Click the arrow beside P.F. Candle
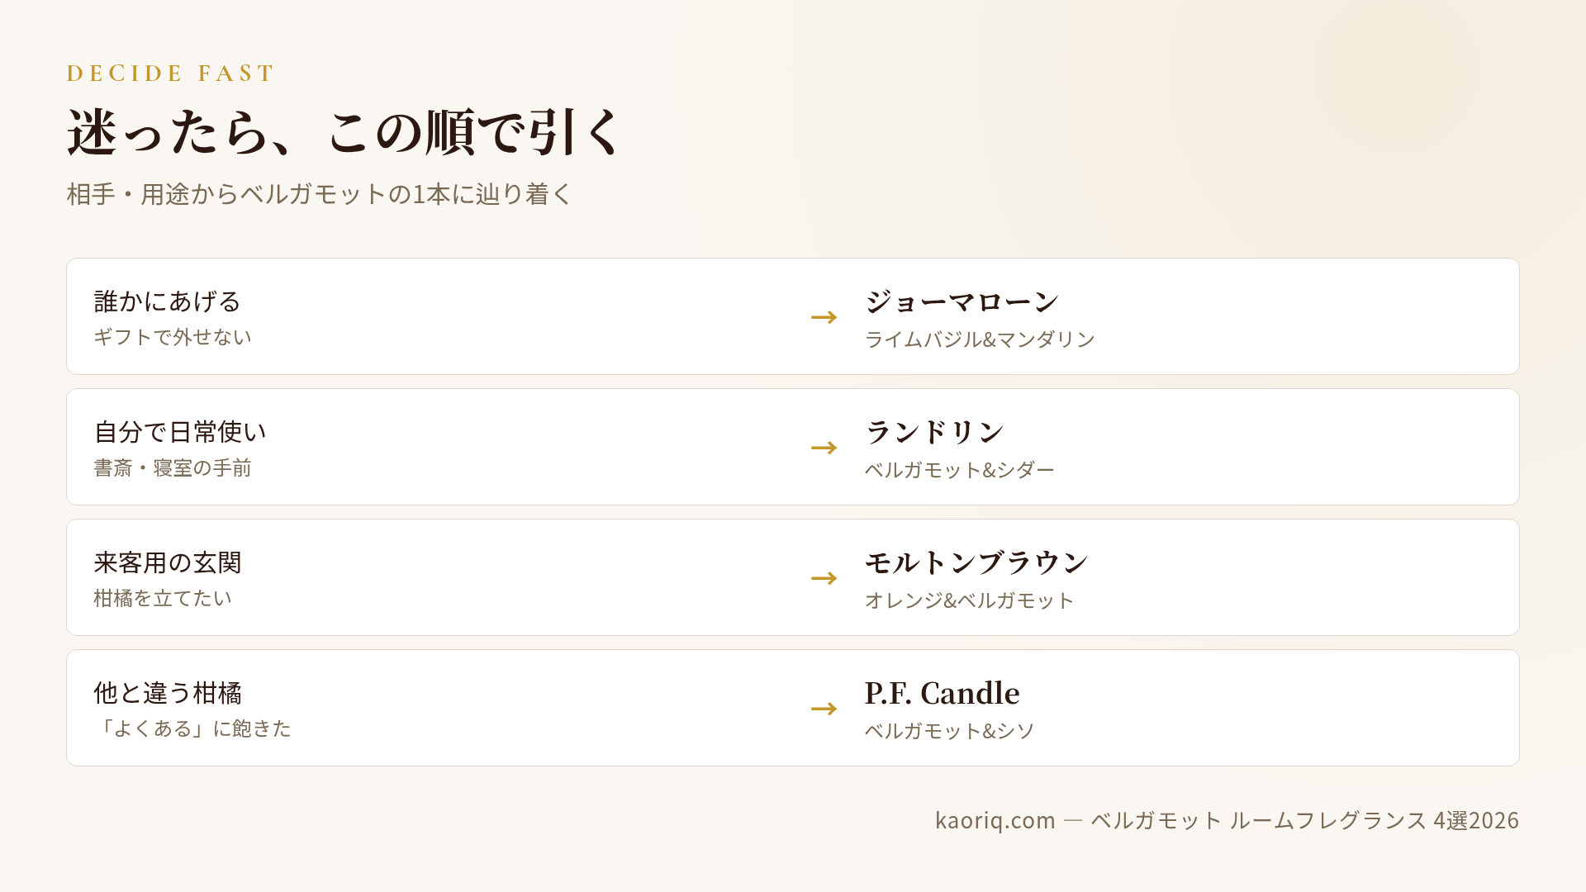The image size is (1586, 892). coord(824,709)
